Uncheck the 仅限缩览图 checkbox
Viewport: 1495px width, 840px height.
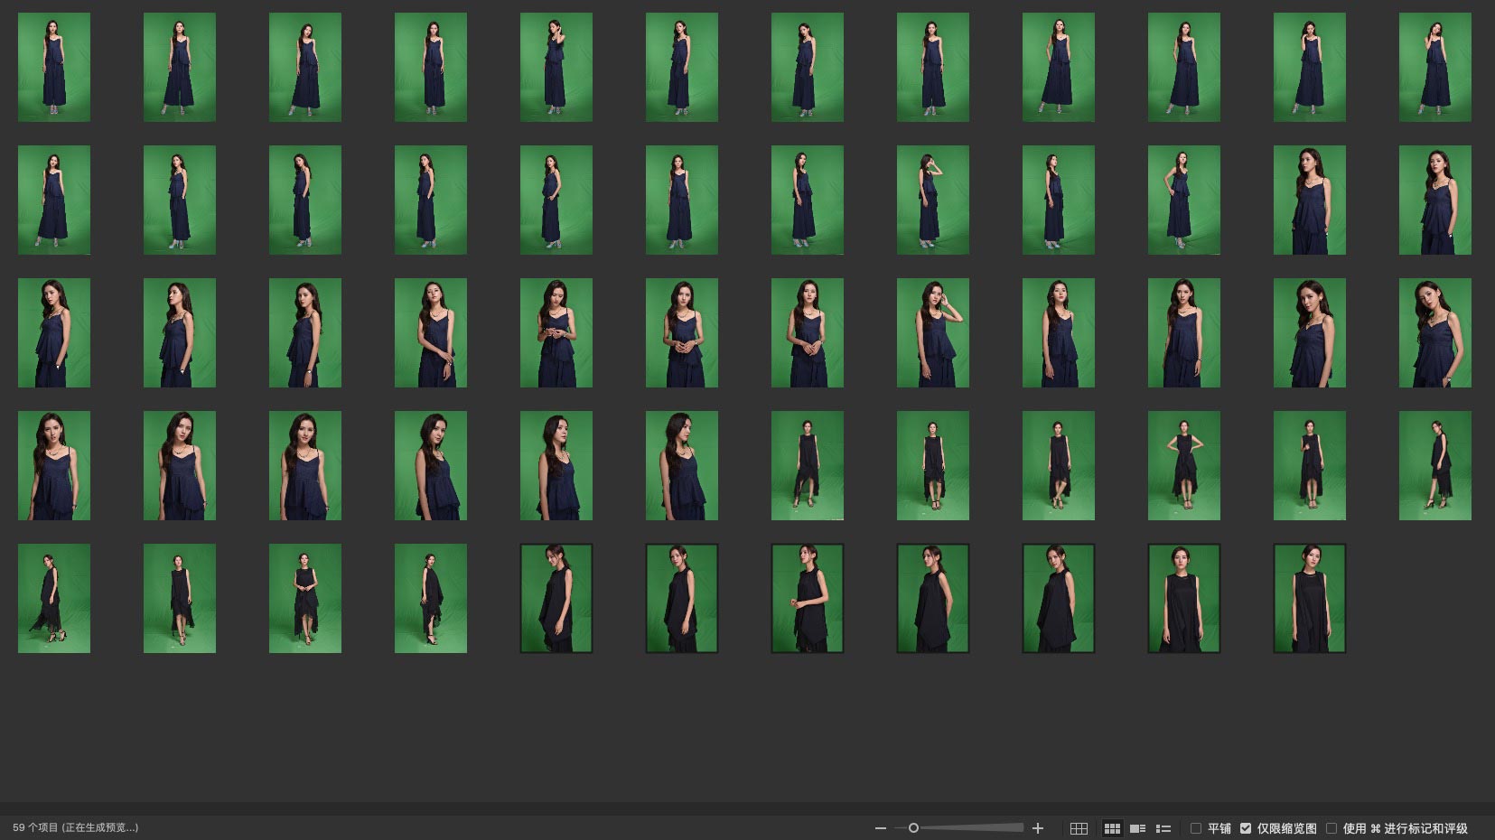pos(1246,828)
